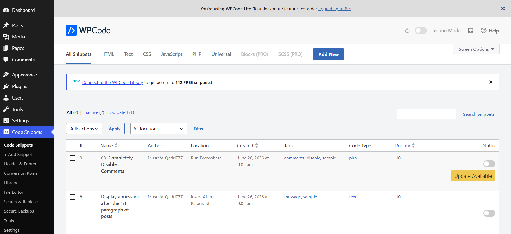Click the Dashboard gauge icon in sidebar
This screenshot has height=234, width=511.
pos(6,10)
